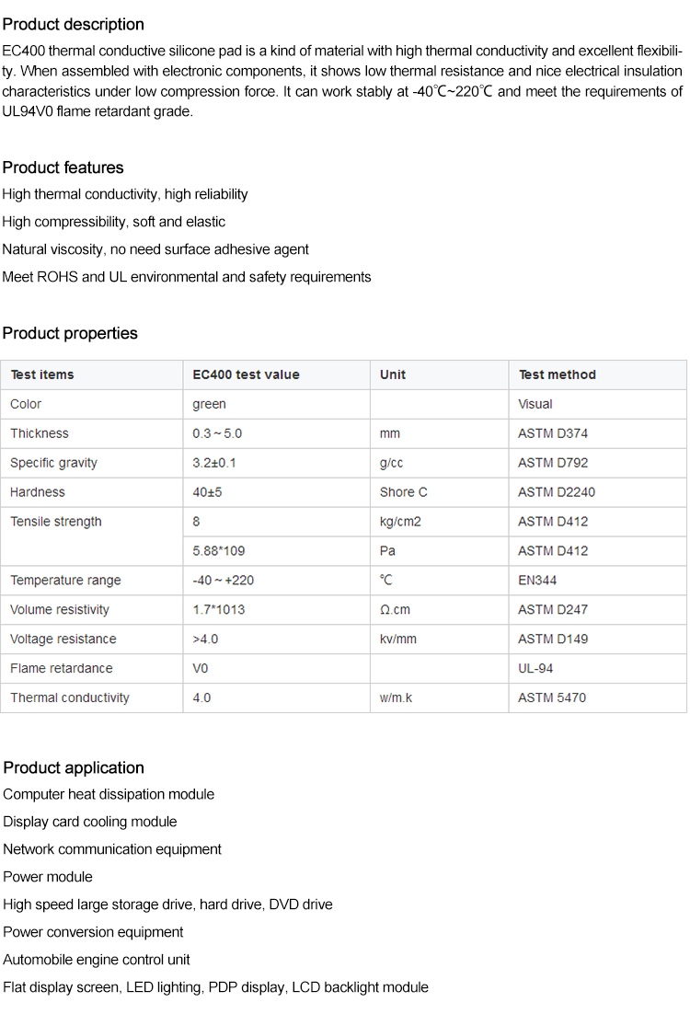This screenshot has width=690, height=1014.
Task: Click the Unit column header
Action: click(x=393, y=374)
